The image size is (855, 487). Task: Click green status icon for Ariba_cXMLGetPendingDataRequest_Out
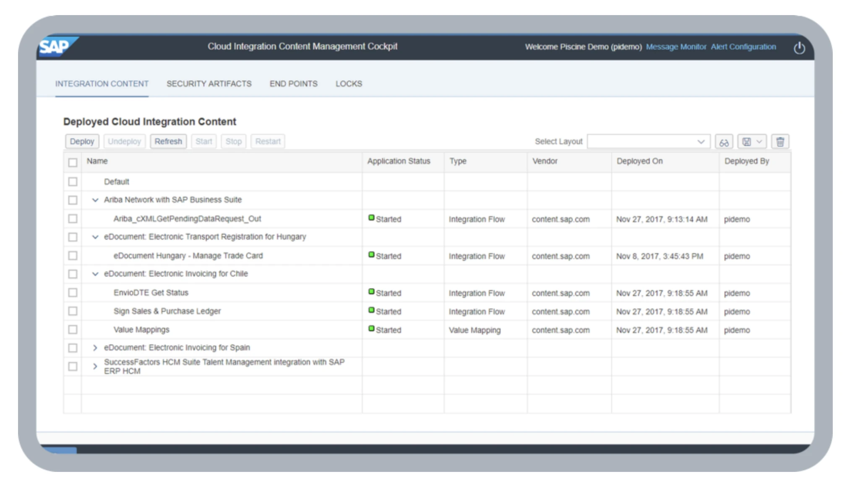(371, 218)
